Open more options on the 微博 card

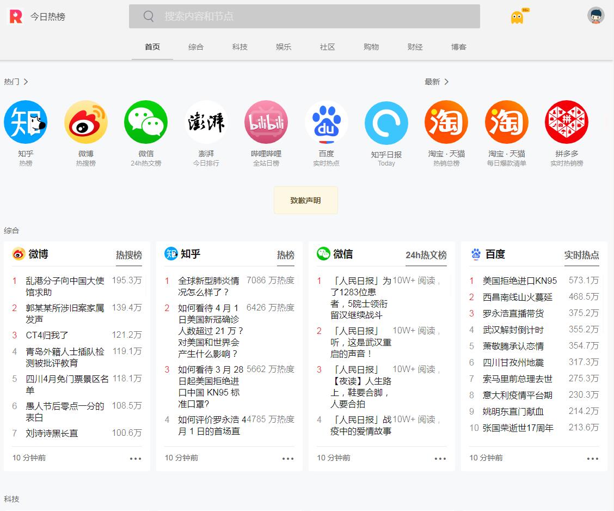(x=136, y=459)
